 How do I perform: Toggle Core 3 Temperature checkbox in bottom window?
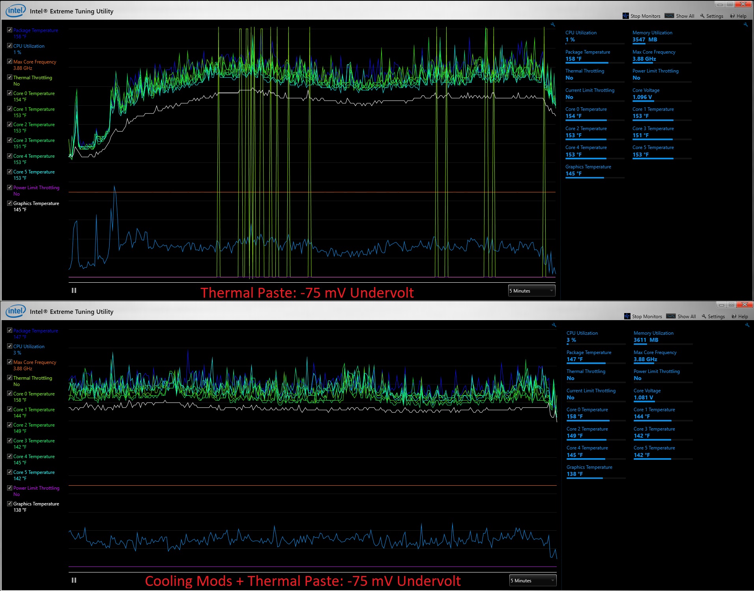tap(9, 440)
